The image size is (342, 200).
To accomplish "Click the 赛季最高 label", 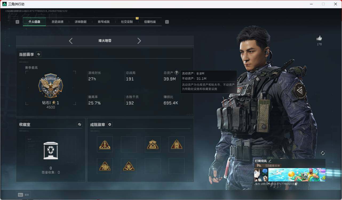I will [31, 68].
